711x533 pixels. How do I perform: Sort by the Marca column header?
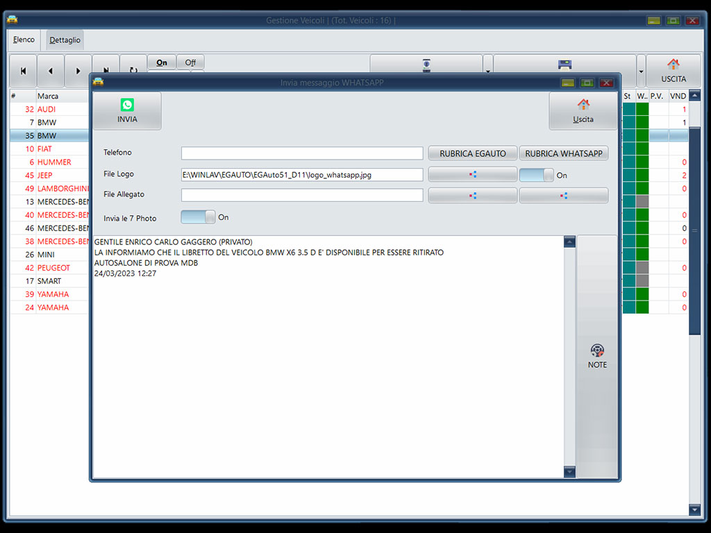coord(62,96)
